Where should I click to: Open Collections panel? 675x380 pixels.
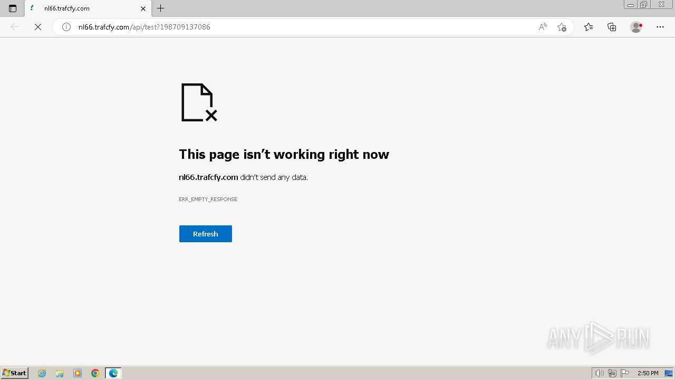tap(612, 27)
